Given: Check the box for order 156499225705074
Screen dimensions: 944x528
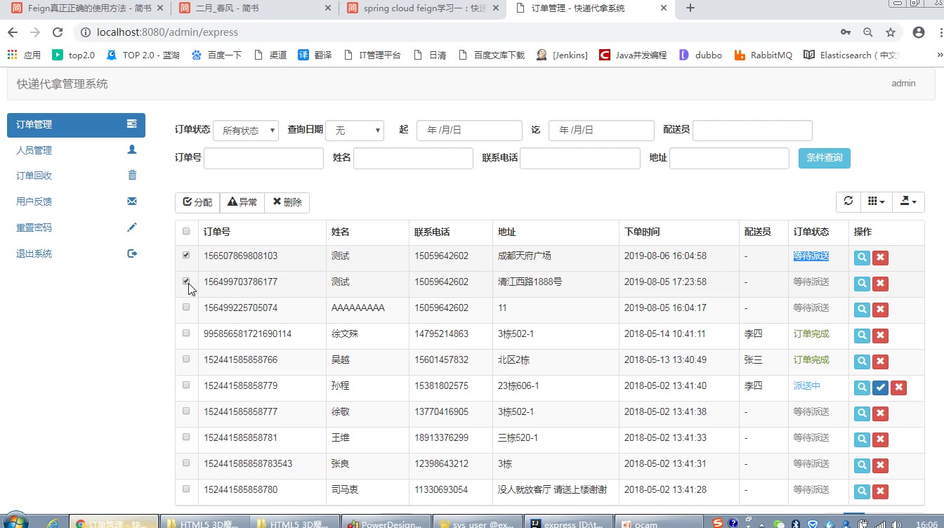Looking at the screenshot, I should click(x=186, y=308).
